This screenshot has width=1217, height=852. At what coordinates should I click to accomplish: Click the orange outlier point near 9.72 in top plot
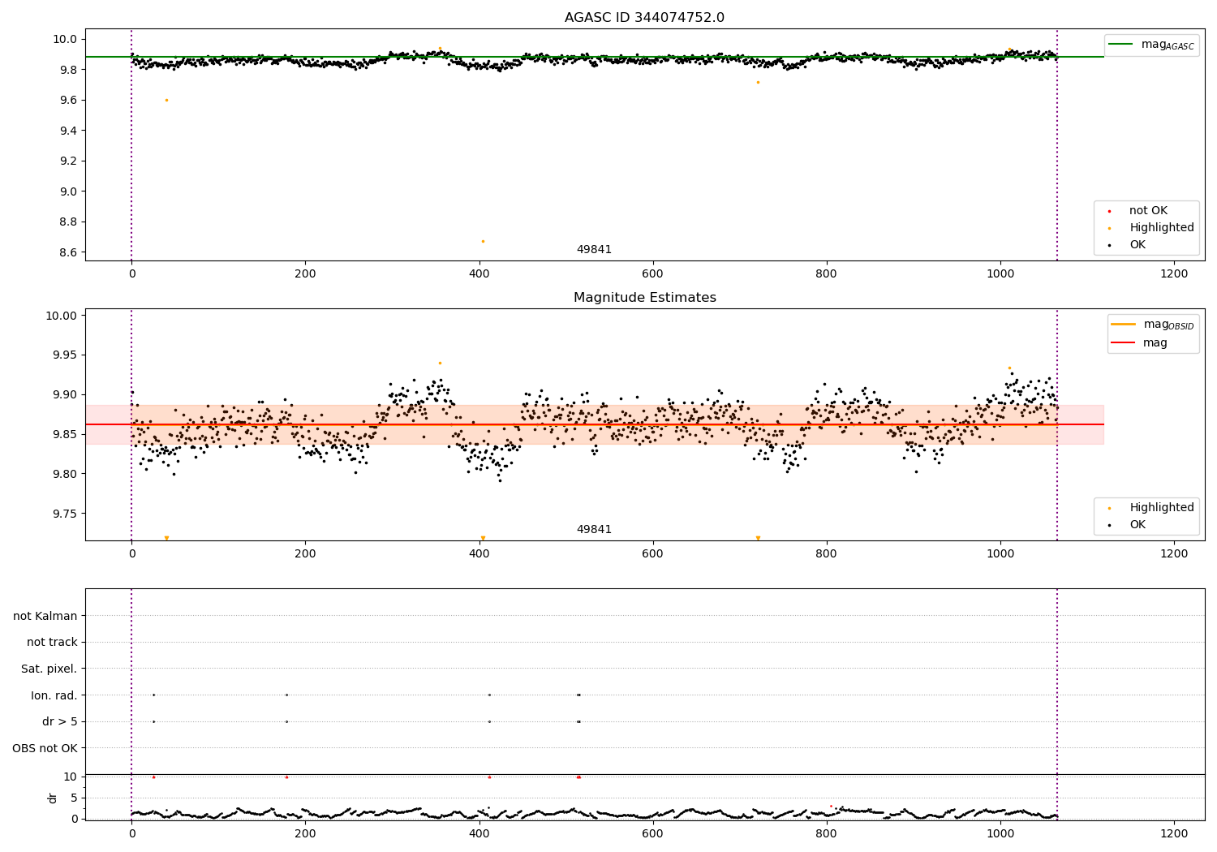(x=758, y=82)
